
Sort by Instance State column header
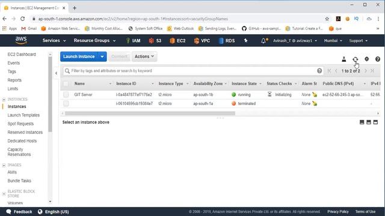(x=247, y=84)
